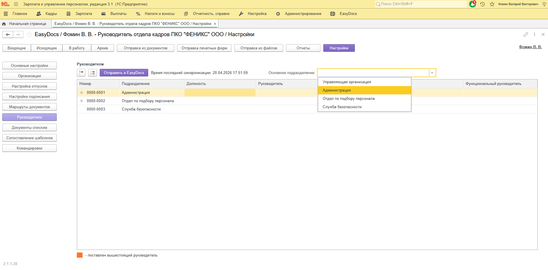Image resolution: width=548 pixels, height=270 pixels.
Task: Expand row 0000-0002 in the table
Action: click(x=81, y=101)
